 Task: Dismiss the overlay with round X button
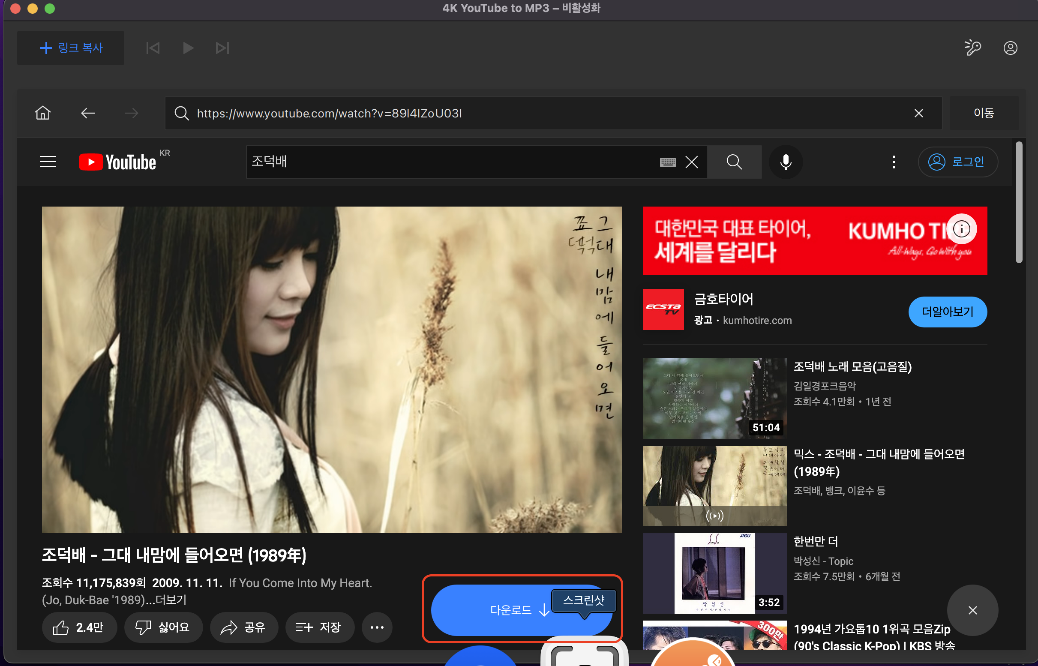973,610
